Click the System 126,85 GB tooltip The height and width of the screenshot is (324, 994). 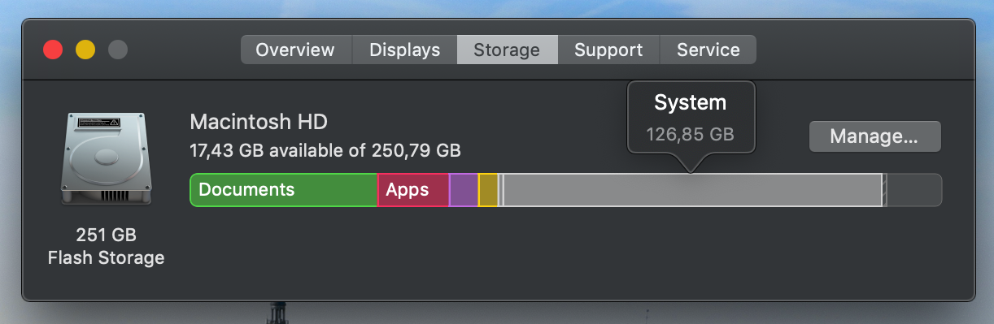(x=691, y=118)
